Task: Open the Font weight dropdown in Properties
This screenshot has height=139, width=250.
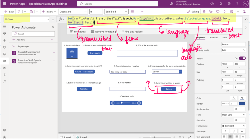Action: coord(233,126)
